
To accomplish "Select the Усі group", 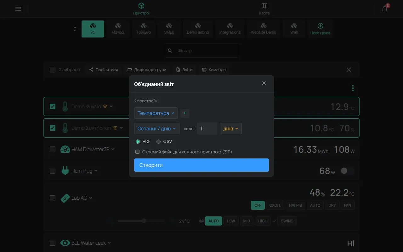I will 93,29.
